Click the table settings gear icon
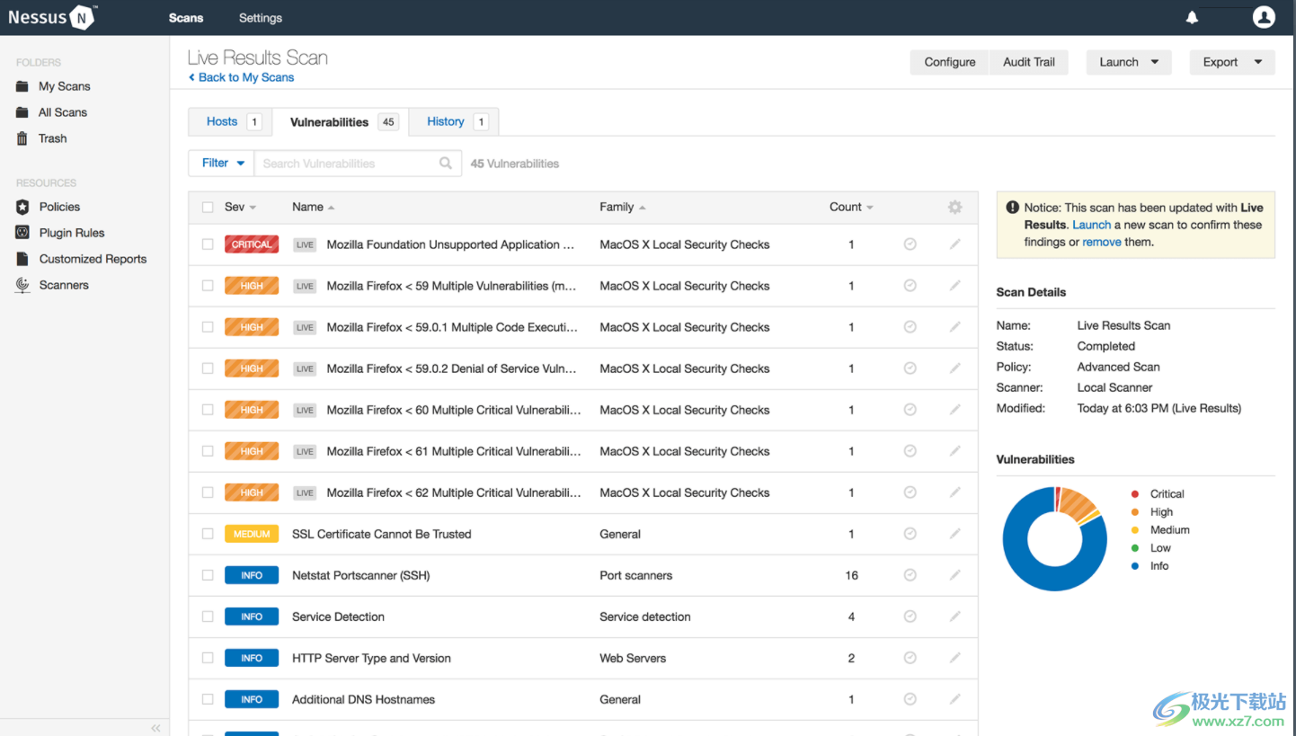 954,207
